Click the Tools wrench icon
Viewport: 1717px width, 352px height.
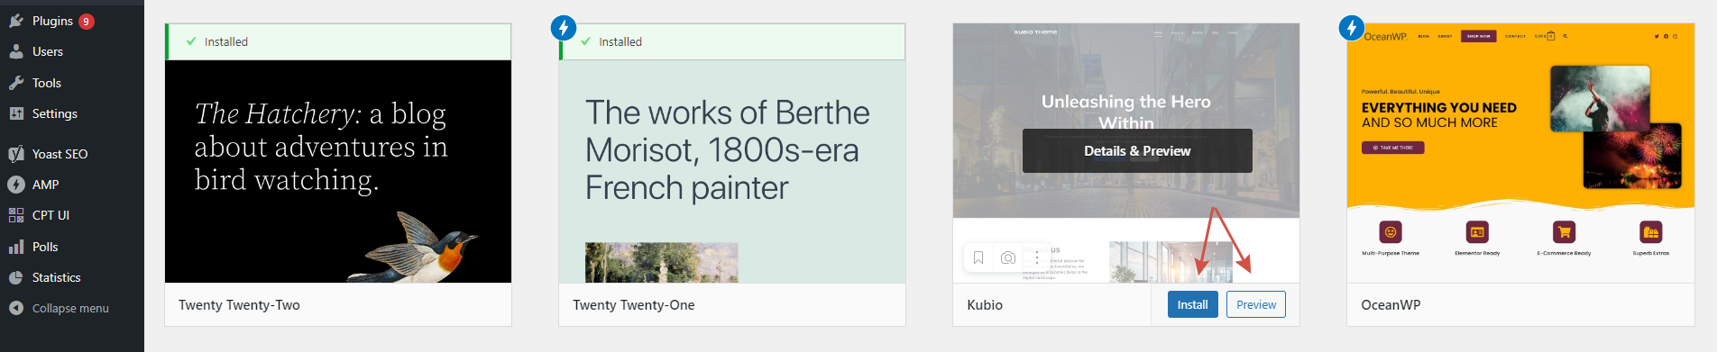pyautogui.click(x=16, y=83)
